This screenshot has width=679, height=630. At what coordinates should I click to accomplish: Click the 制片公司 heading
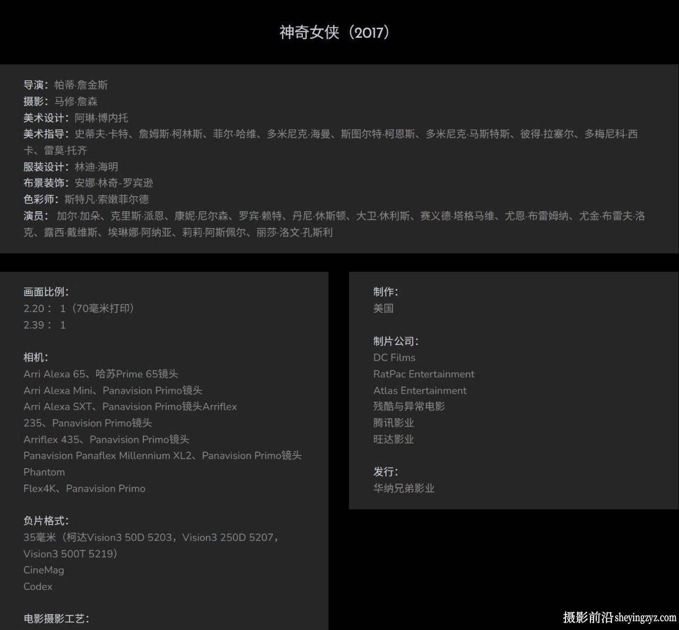396,341
